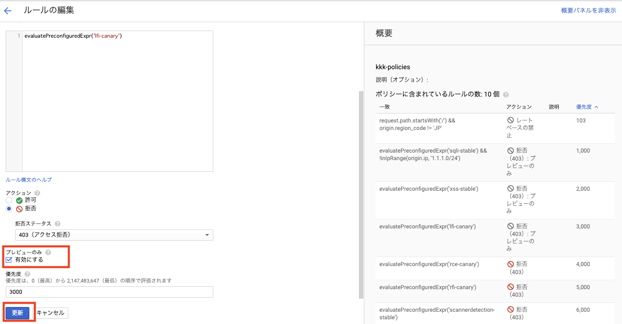Click lfi-canary rule in summary table
The height and width of the screenshot is (324, 622).
428,227
